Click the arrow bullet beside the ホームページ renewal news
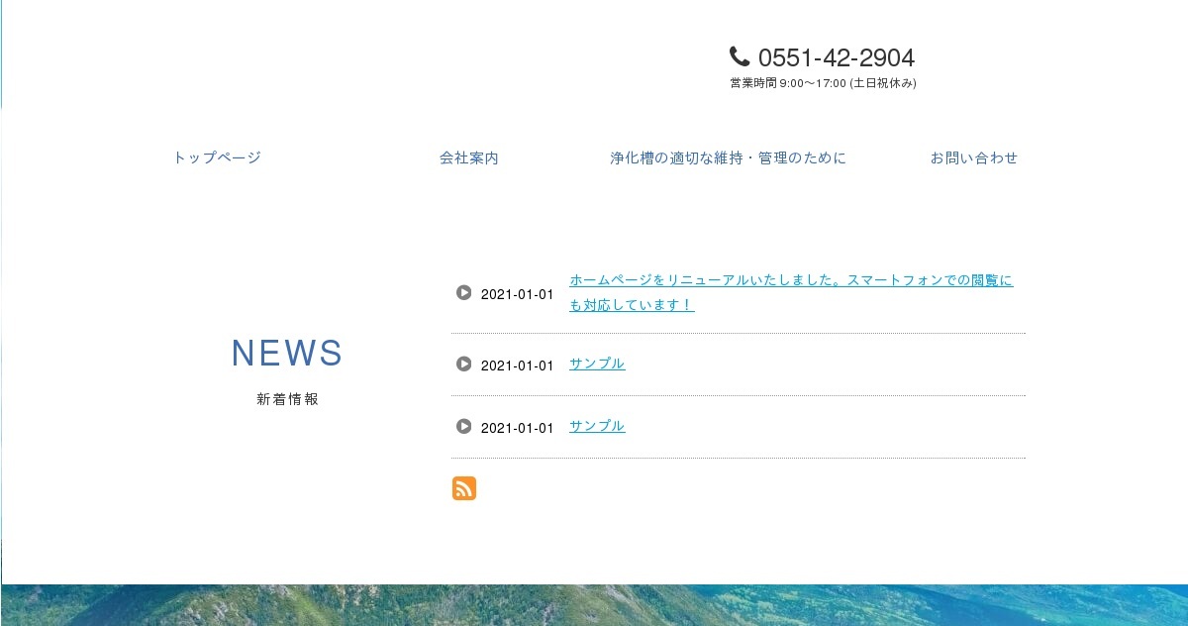 pyautogui.click(x=463, y=292)
